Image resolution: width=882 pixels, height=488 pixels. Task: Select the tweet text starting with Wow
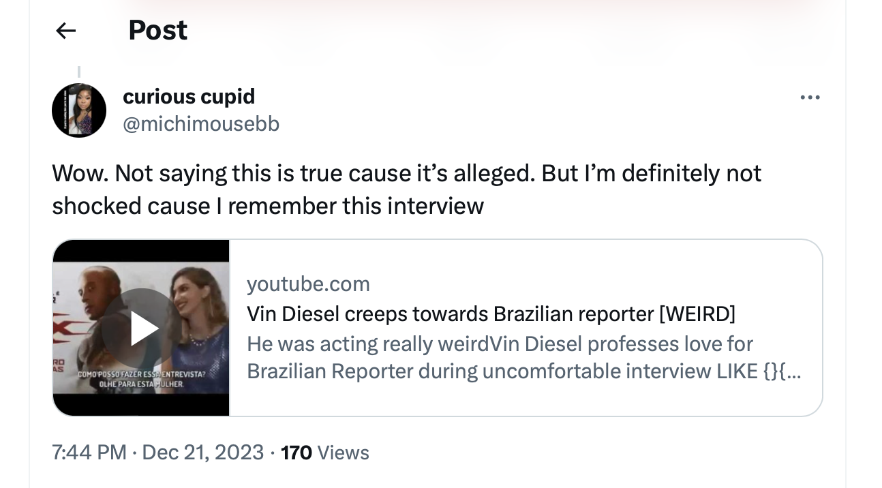click(x=406, y=189)
